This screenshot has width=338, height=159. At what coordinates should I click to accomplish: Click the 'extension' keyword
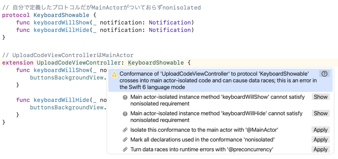click(x=17, y=63)
